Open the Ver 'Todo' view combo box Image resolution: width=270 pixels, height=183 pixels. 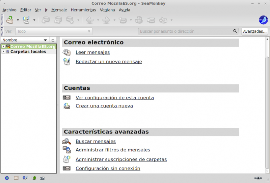point(54,31)
